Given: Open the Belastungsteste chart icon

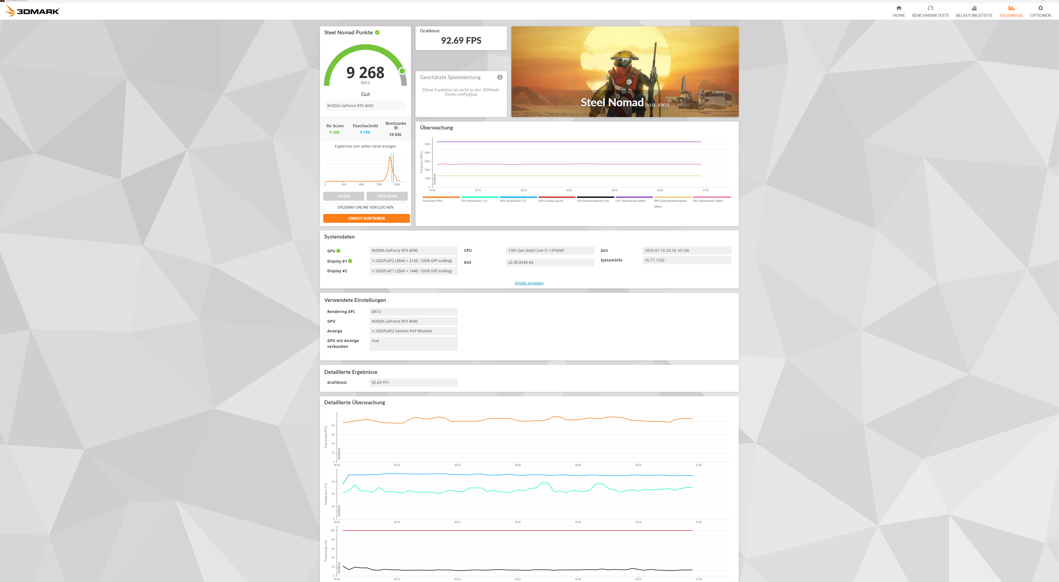Looking at the screenshot, I should pyautogui.click(x=974, y=8).
